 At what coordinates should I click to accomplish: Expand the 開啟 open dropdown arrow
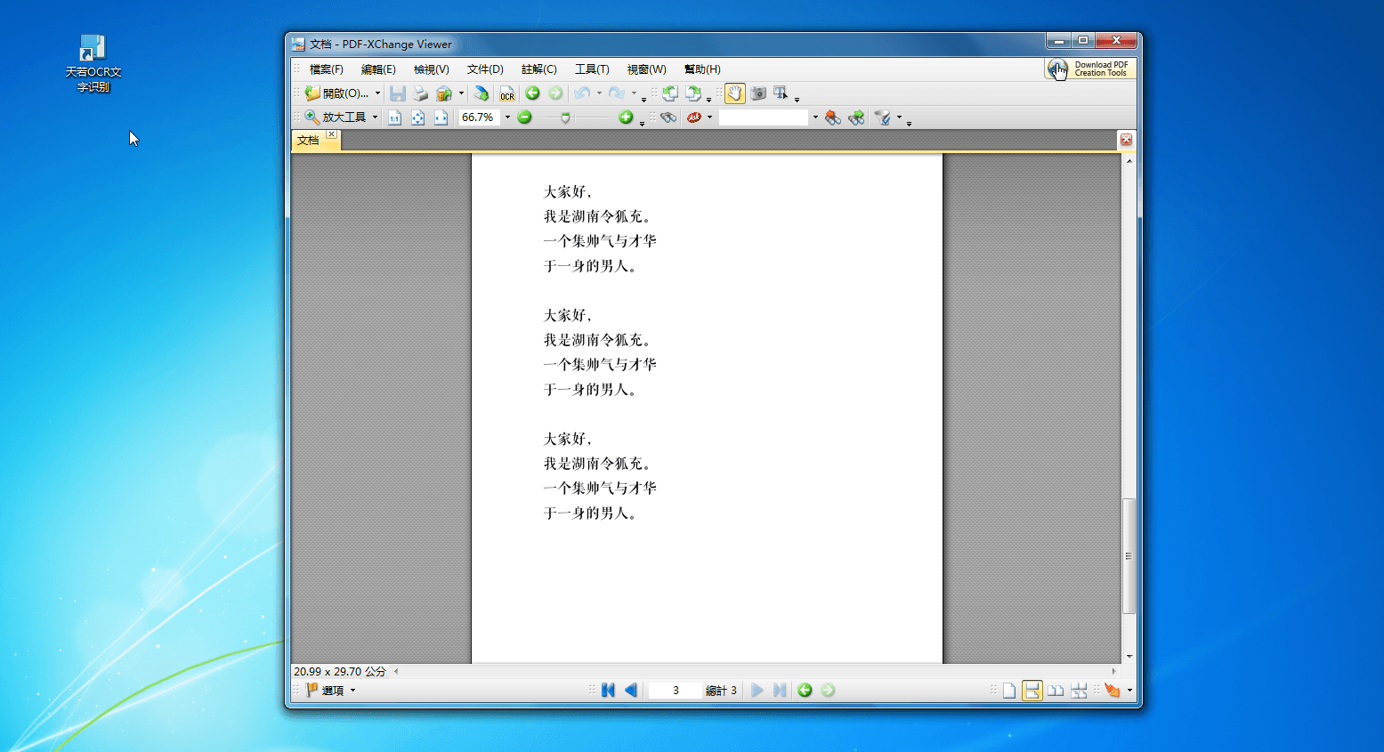377,93
